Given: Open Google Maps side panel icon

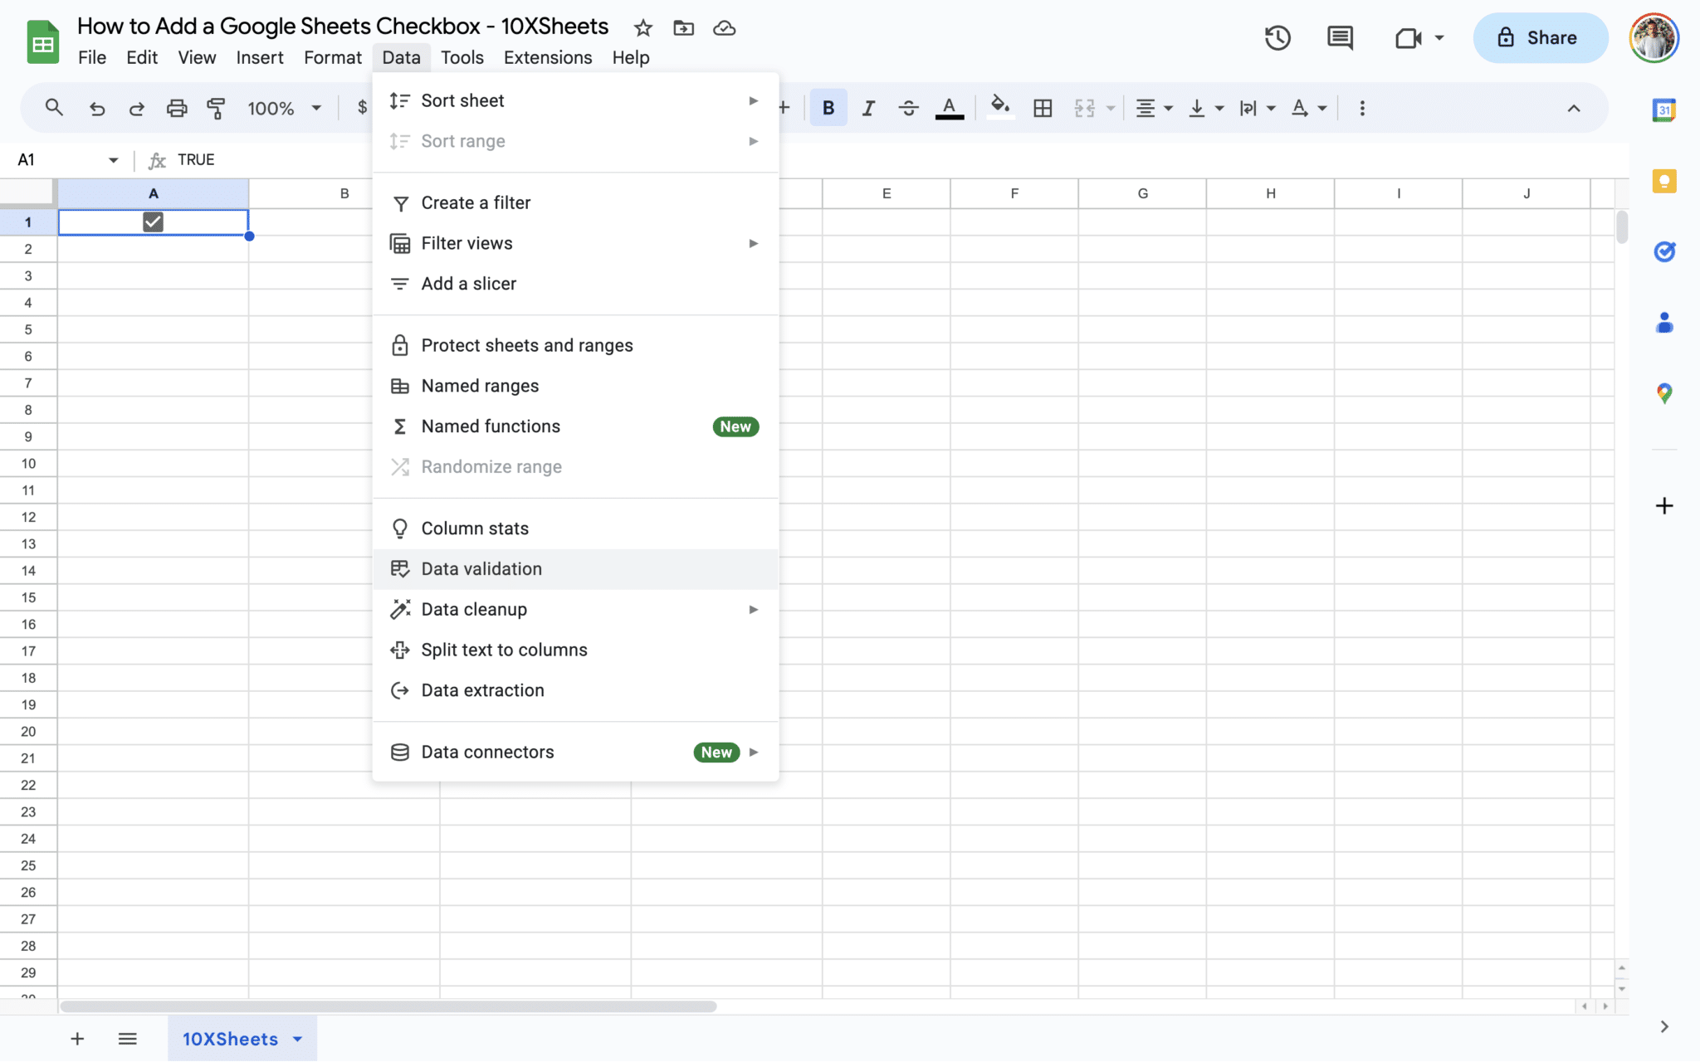Looking at the screenshot, I should (1664, 393).
